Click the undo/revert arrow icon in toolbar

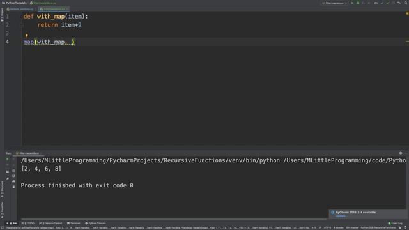pyautogui.click(x=399, y=3)
